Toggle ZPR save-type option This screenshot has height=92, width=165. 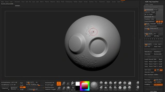point(158,70)
